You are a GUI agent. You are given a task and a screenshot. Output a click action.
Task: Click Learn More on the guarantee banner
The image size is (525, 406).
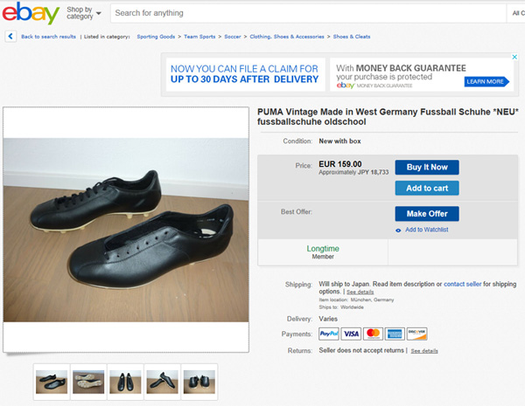point(485,81)
